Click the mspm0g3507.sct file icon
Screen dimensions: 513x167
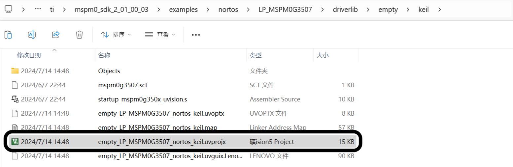(15, 85)
